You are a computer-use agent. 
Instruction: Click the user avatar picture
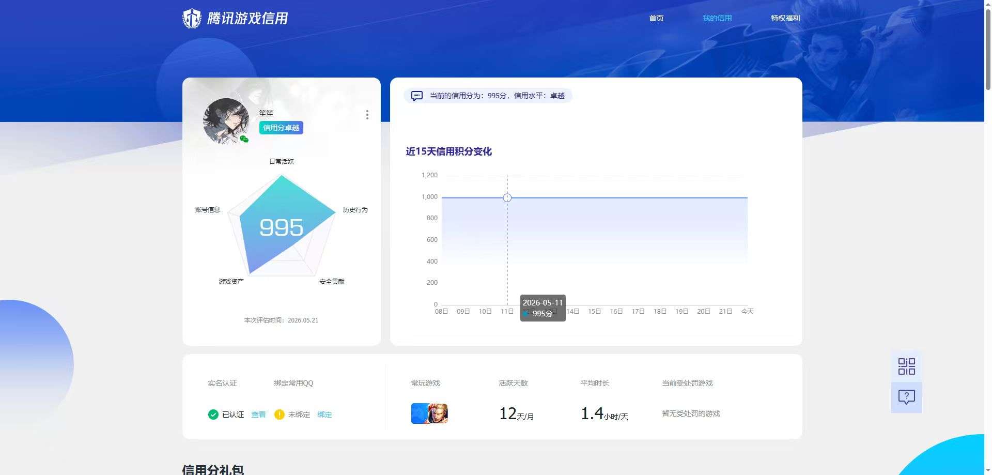(x=226, y=121)
